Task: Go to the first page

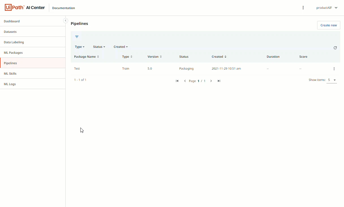Action: (x=177, y=81)
